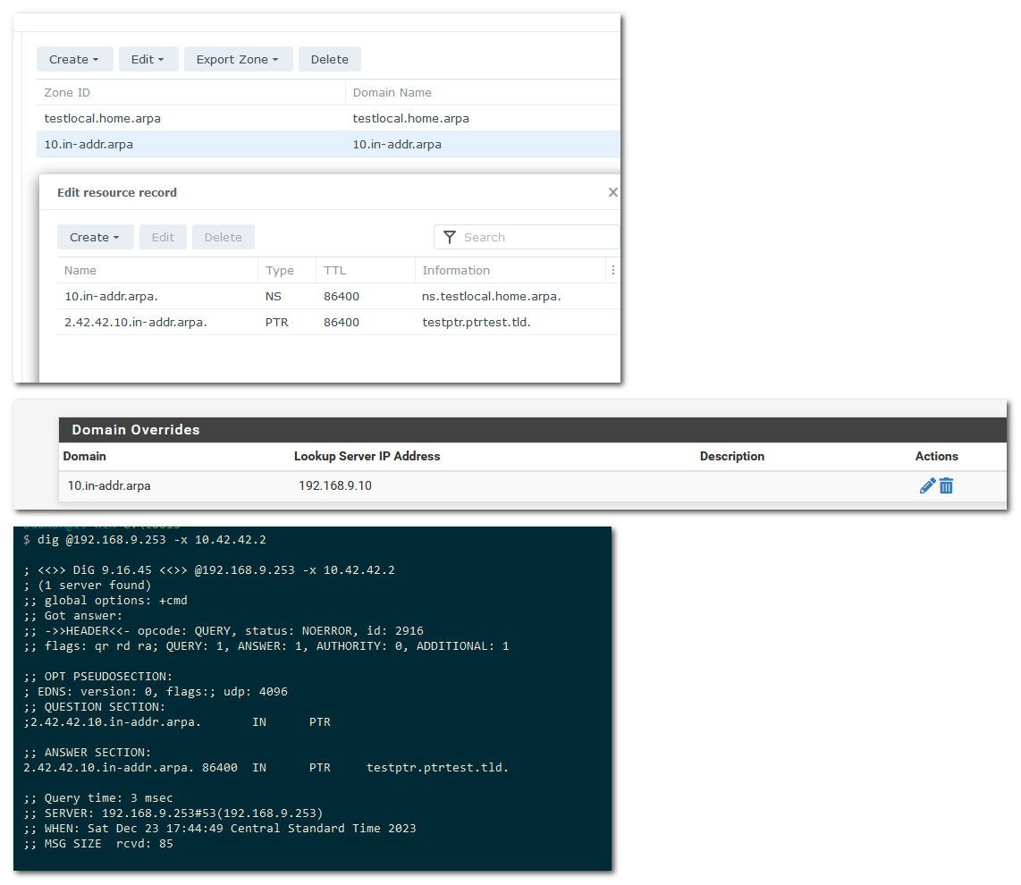Click the Type column header
The height and width of the screenshot is (885, 1021).
[x=287, y=270]
